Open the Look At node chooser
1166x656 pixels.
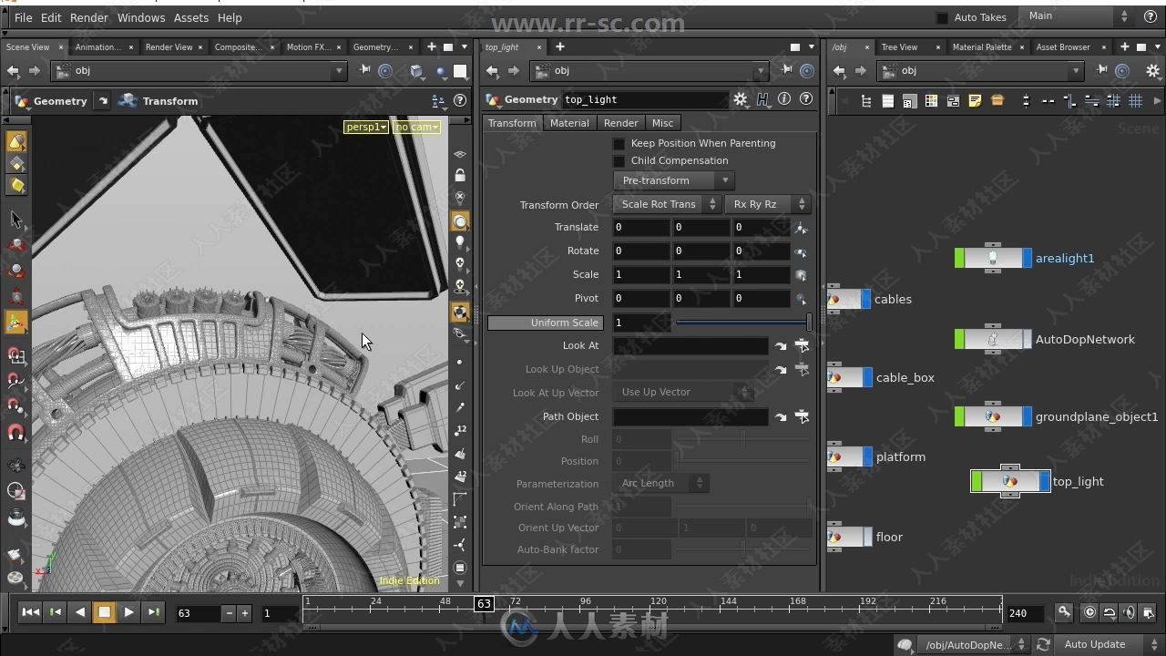(802, 345)
